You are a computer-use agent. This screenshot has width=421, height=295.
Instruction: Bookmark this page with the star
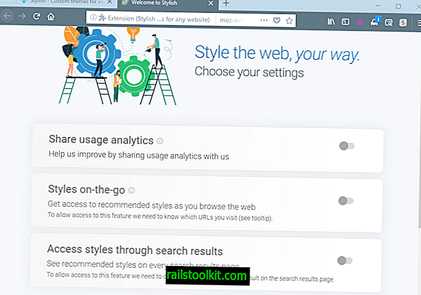289,21
